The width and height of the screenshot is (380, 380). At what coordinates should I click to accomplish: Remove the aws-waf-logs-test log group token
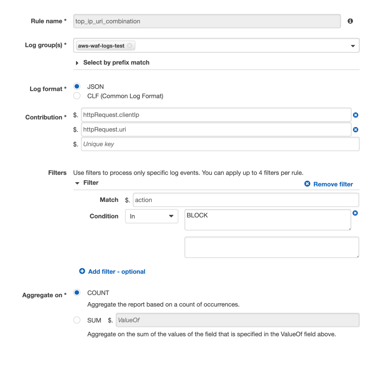(x=130, y=45)
